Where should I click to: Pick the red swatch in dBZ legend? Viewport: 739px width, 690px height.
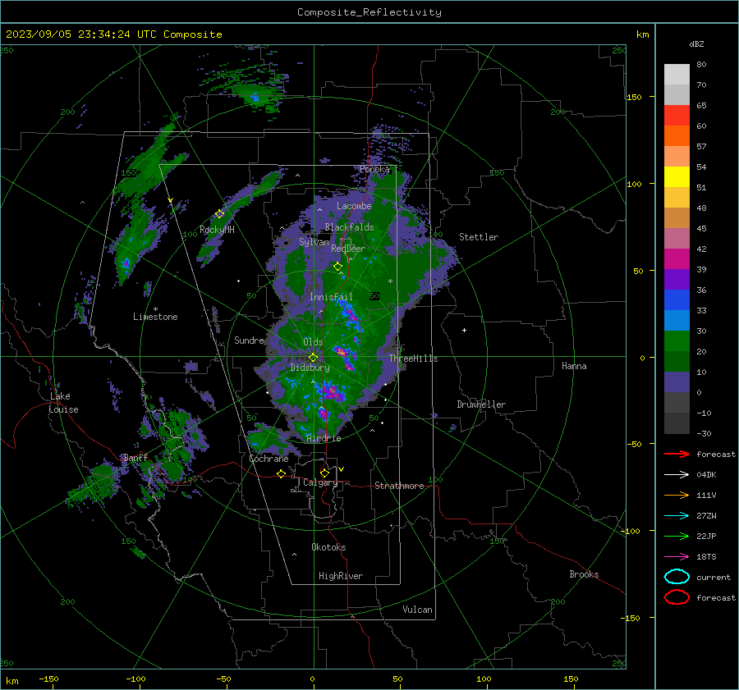677,116
